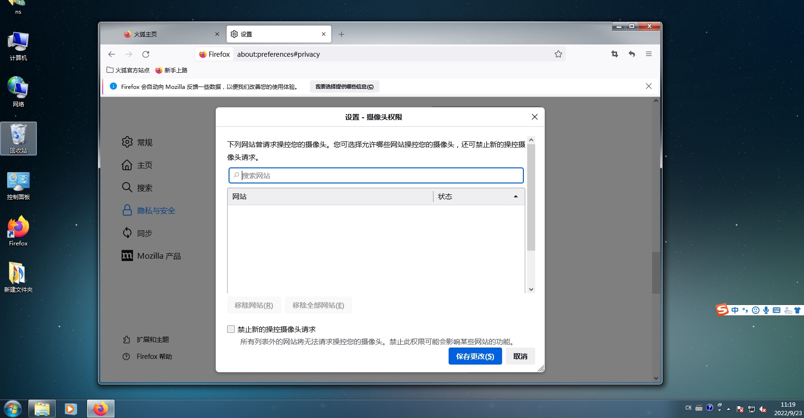Viewport: 804px width, 418px height.
Task: Dismiss the Mozilla data notification bar
Action: click(x=649, y=86)
